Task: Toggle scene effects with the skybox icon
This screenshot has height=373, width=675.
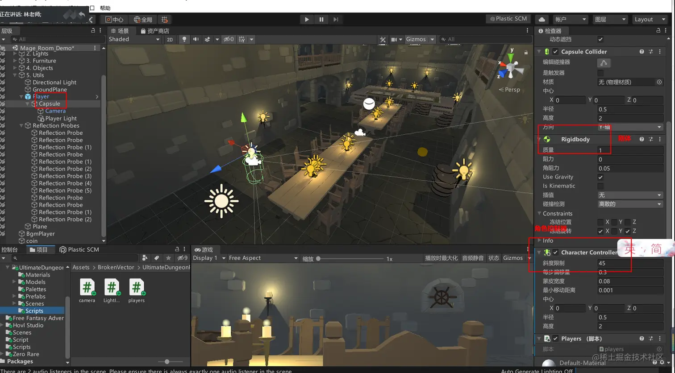Action: (x=208, y=39)
